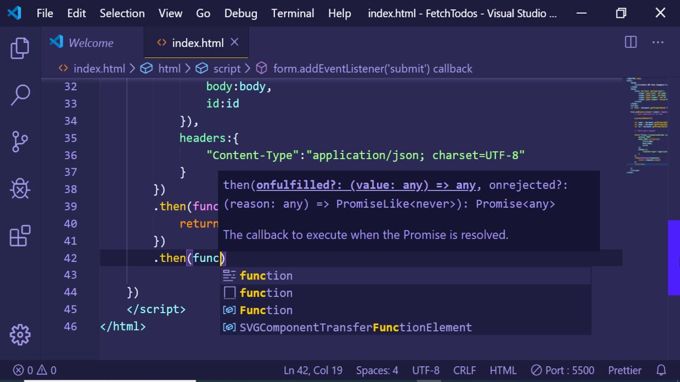Click the 'script' breadcrumb segment
Screen dimensions: 680x382
(226, 68)
